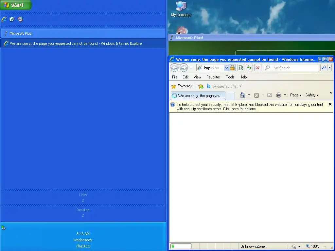Viewport: 335px width, 251px height.
Task: Close the security information bar
Action: pos(330,104)
